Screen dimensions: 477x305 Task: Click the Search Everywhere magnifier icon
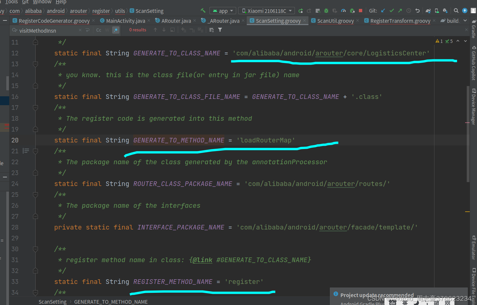point(456,11)
